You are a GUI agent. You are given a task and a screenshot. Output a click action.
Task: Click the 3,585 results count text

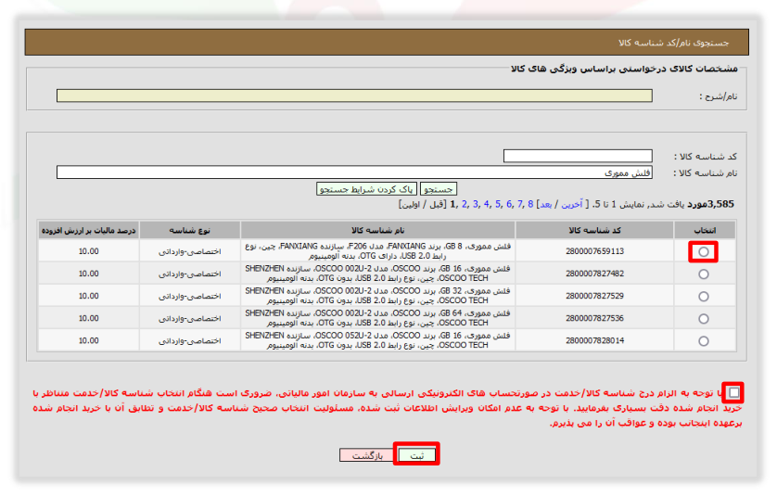(x=721, y=204)
